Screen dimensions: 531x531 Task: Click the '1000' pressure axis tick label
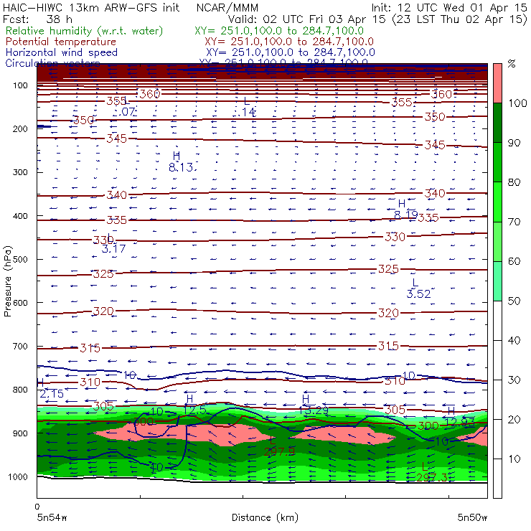(x=18, y=476)
